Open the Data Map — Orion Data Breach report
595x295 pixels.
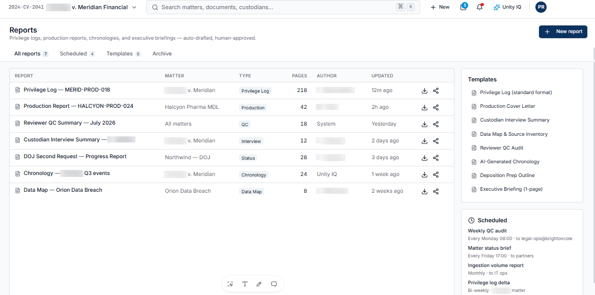coord(63,190)
